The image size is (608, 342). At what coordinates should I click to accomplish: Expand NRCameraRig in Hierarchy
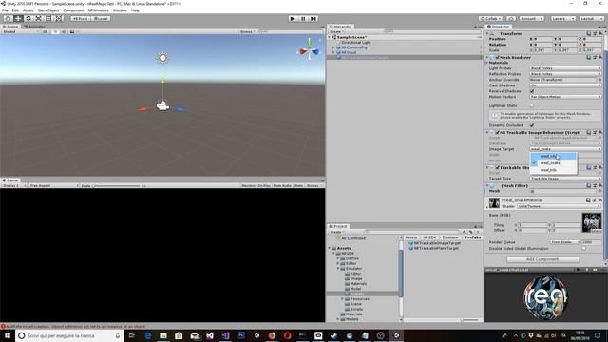(333, 47)
